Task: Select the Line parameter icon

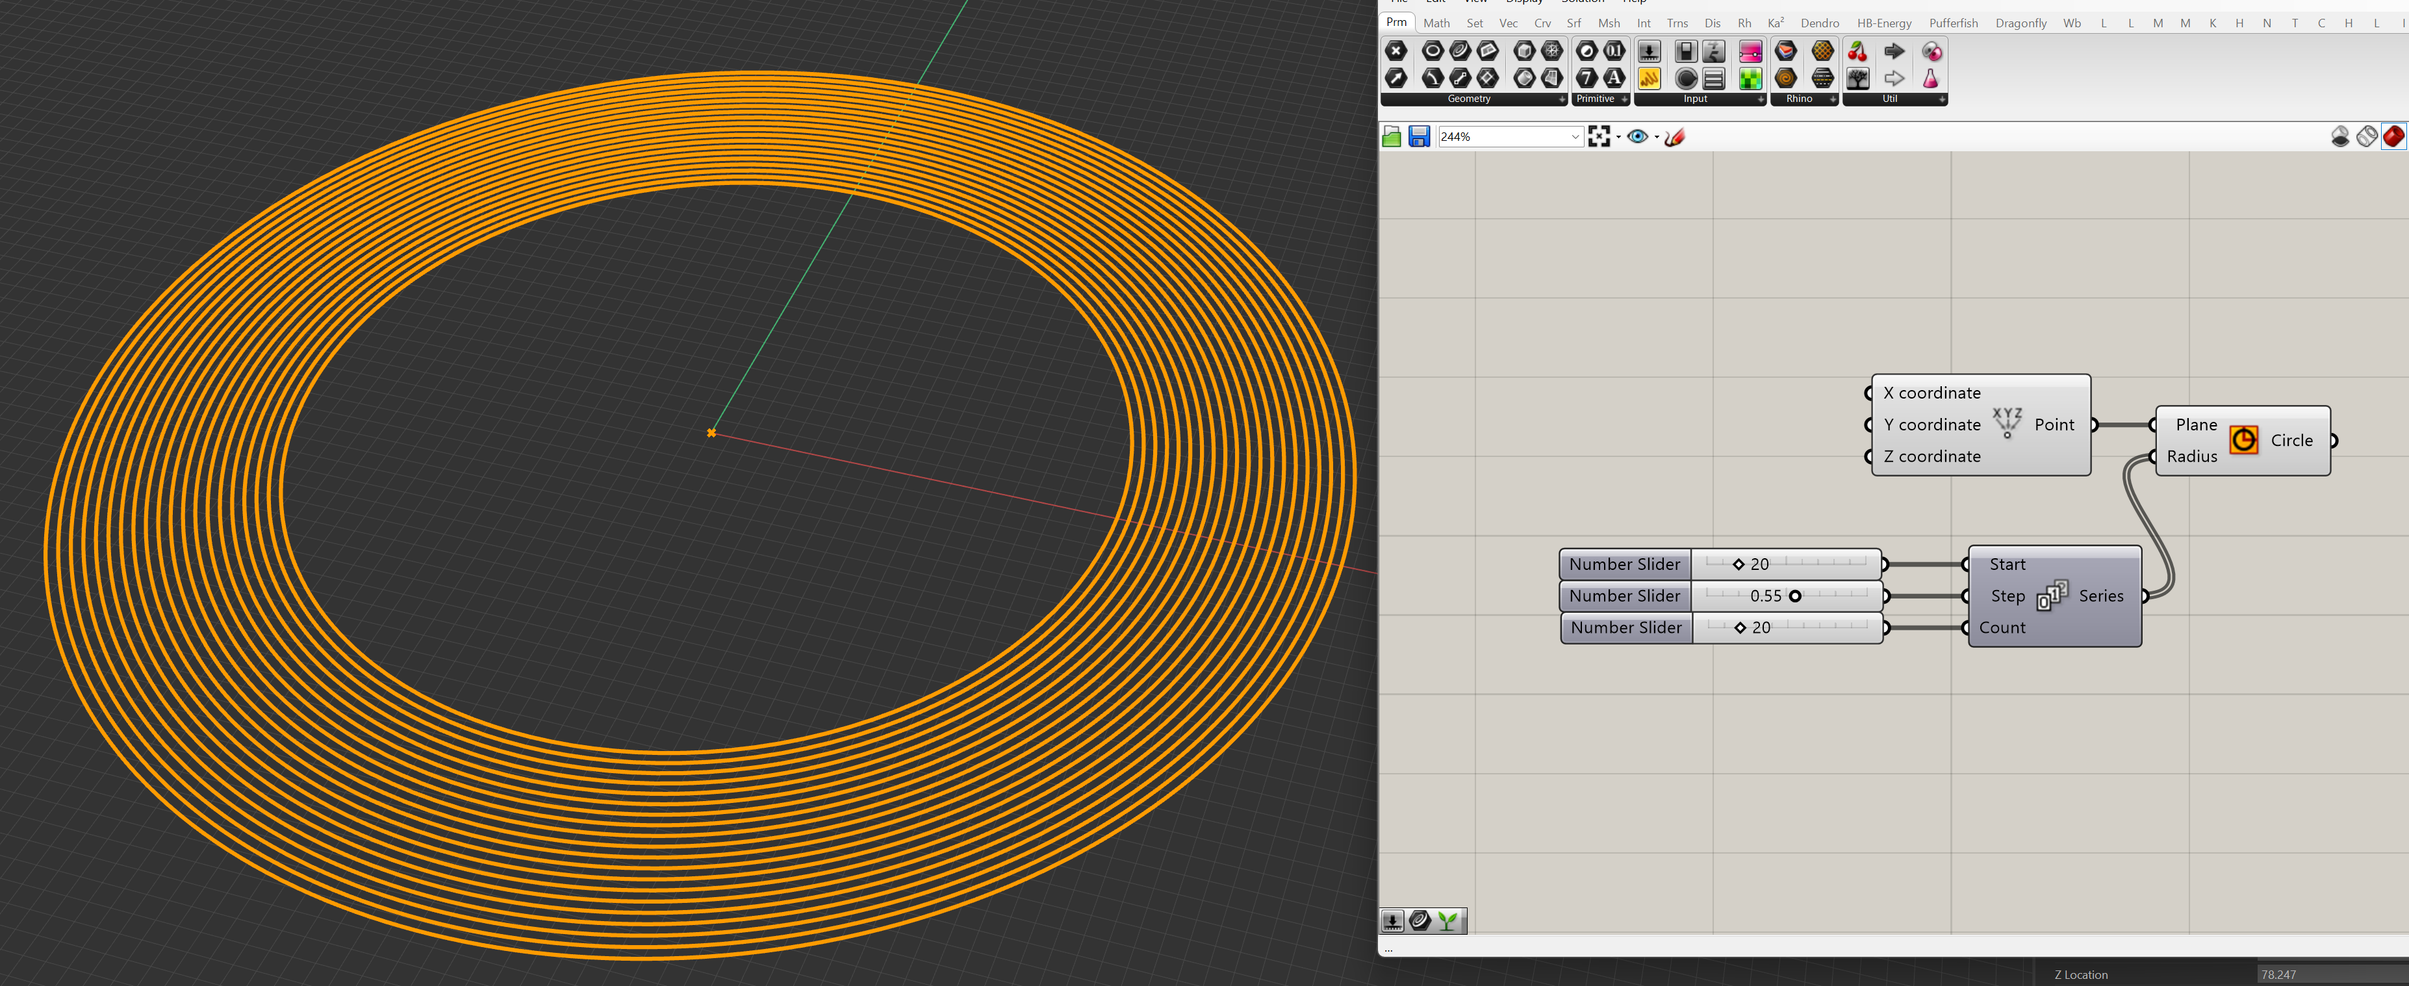Action: (x=1460, y=79)
